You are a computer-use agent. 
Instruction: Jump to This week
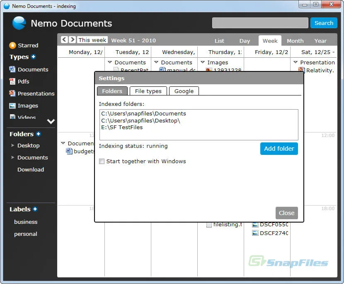pyautogui.click(x=92, y=40)
